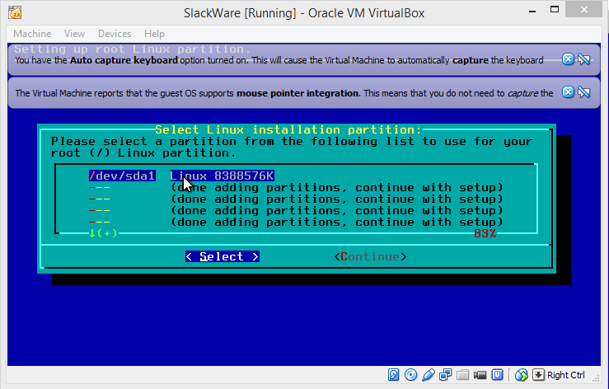Open the USB devices status icon
The image size is (609, 389).
[x=428, y=375]
